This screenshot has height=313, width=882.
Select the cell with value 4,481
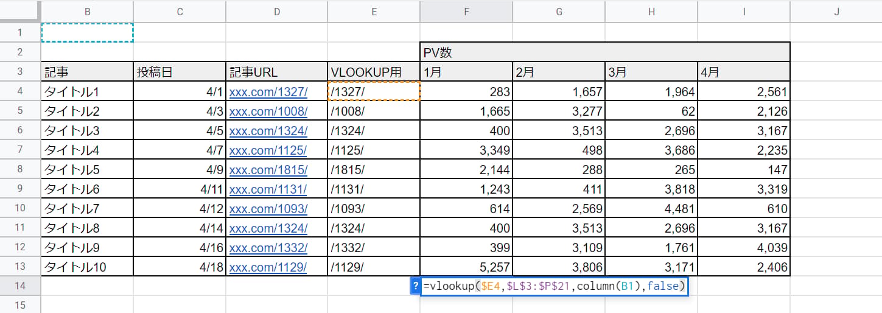point(651,208)
